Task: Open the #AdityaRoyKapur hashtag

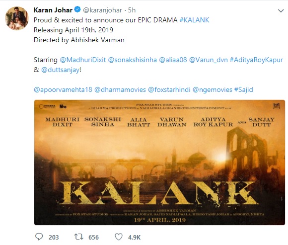Action: [256, 60]
